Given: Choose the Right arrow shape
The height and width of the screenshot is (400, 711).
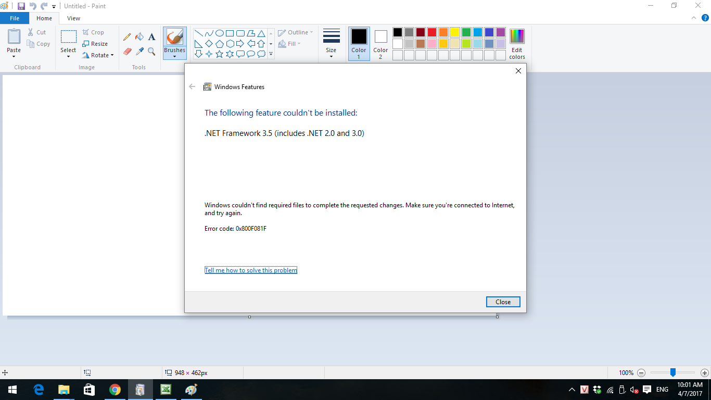Looking at the screenshot, I should pos(240,44).
